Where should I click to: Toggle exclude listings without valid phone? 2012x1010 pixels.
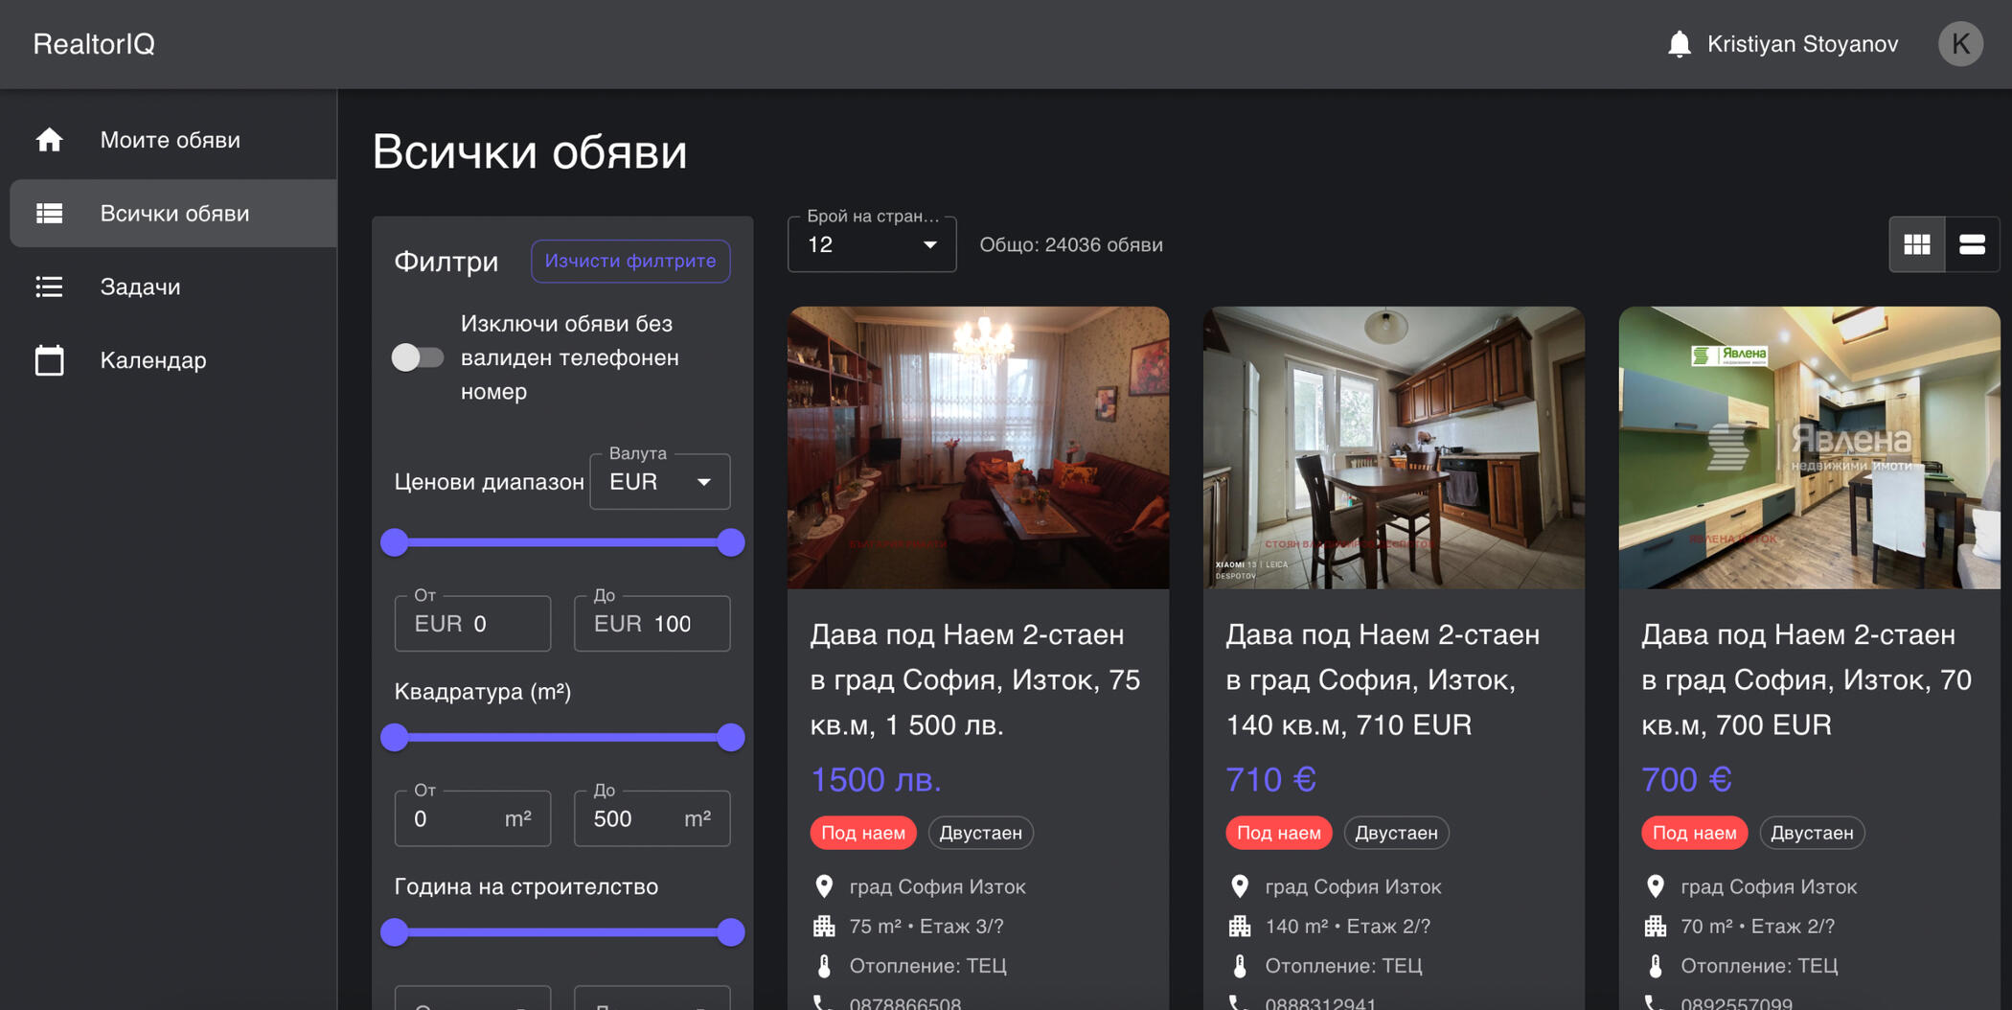click(418, 357)
